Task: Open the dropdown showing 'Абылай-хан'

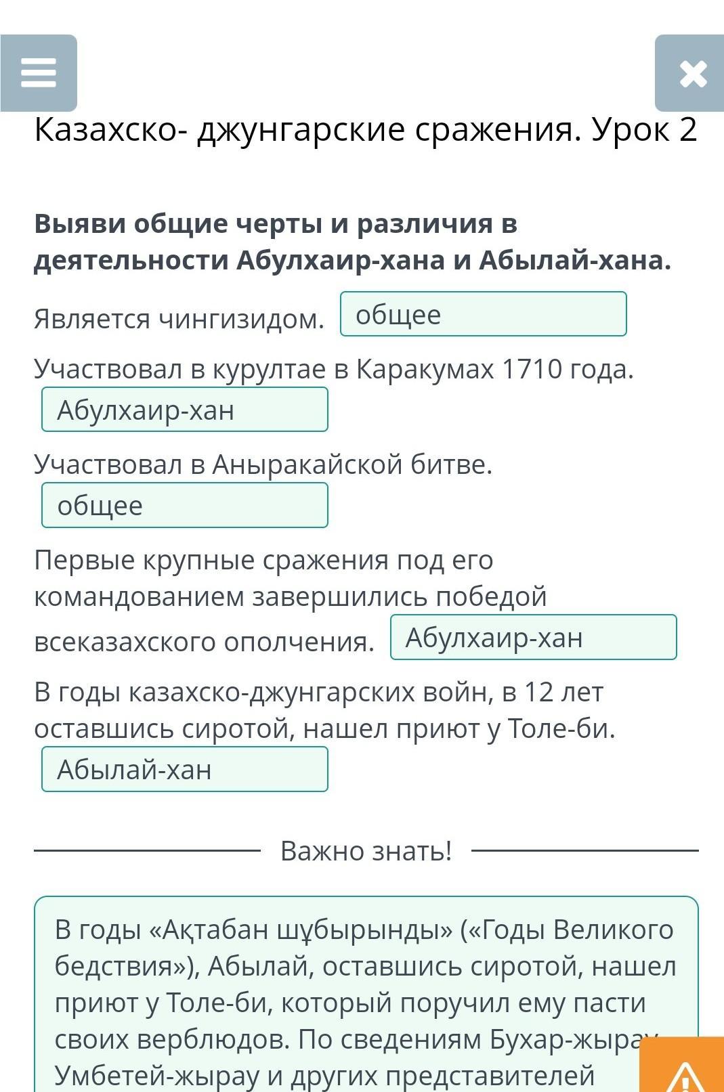Action: click(185, 769)
